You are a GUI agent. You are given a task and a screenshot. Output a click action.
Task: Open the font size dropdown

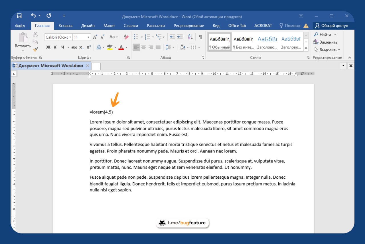(88, 37)
